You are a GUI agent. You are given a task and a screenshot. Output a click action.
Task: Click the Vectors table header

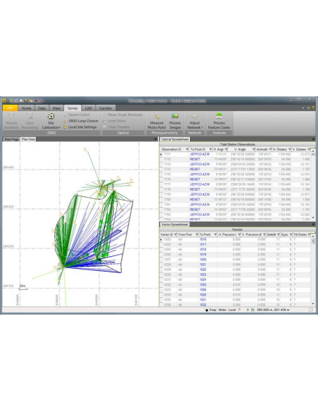[x=237, y=229]
